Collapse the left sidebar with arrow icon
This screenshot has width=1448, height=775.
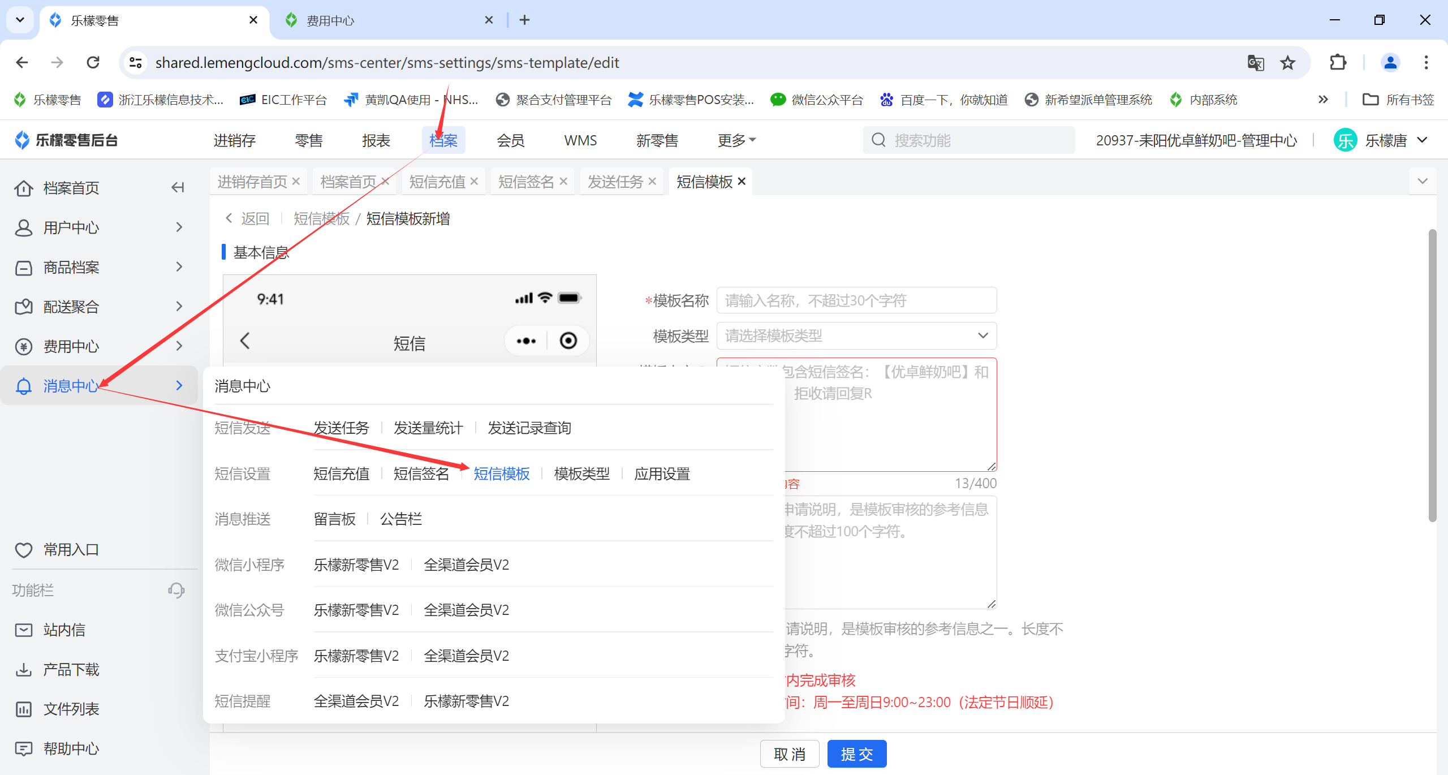coord(178,187)
